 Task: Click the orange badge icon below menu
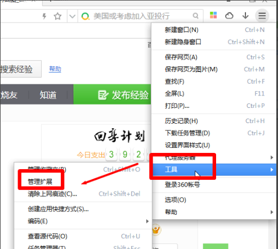pos(156,230)
